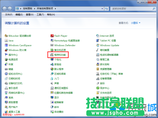
Task: Open 邮件 mail icon
Action: 52,107
